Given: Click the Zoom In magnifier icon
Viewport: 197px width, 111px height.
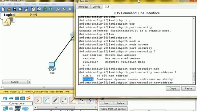Looking at the screenshot, I should (58, 9).
